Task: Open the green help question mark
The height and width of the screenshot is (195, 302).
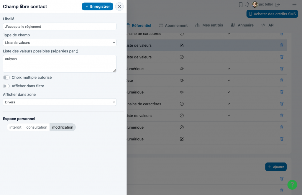Action: point(292,185)
